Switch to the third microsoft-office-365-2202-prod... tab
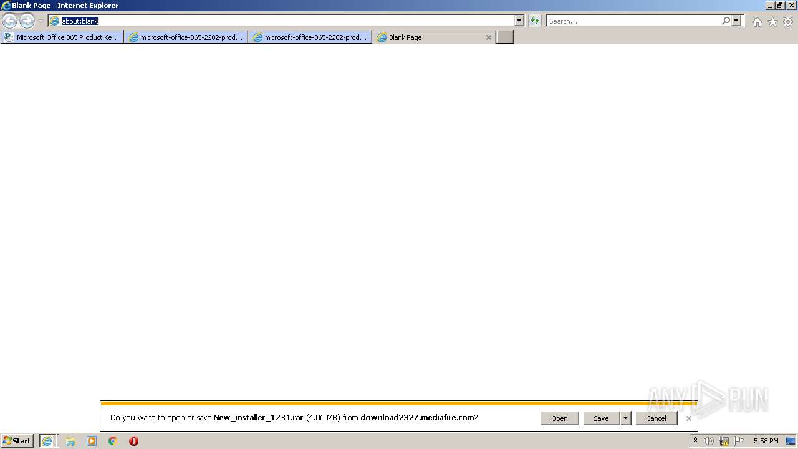 [310, 37]
